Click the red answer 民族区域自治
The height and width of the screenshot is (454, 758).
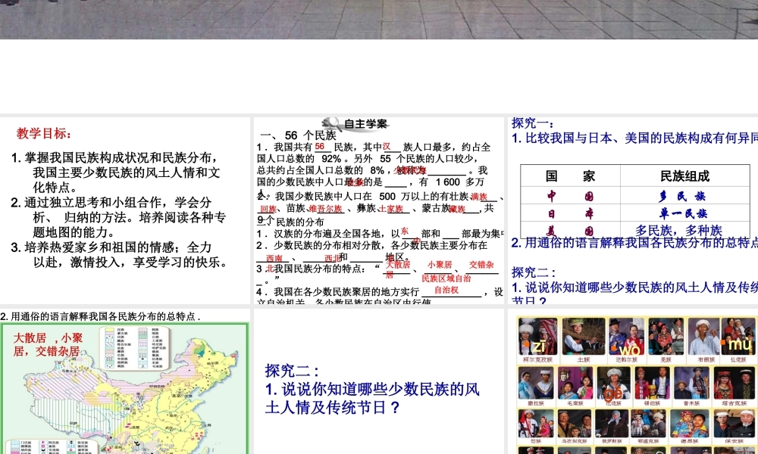tap(446, 278)
